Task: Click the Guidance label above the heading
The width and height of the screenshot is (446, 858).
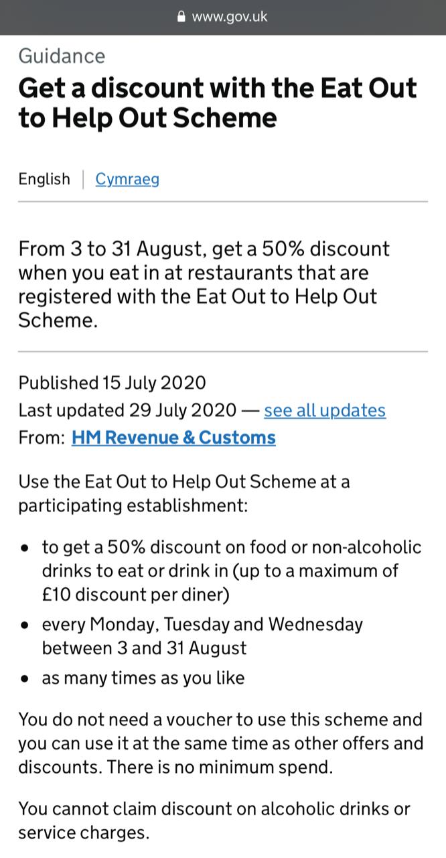Action: (62, 56)
